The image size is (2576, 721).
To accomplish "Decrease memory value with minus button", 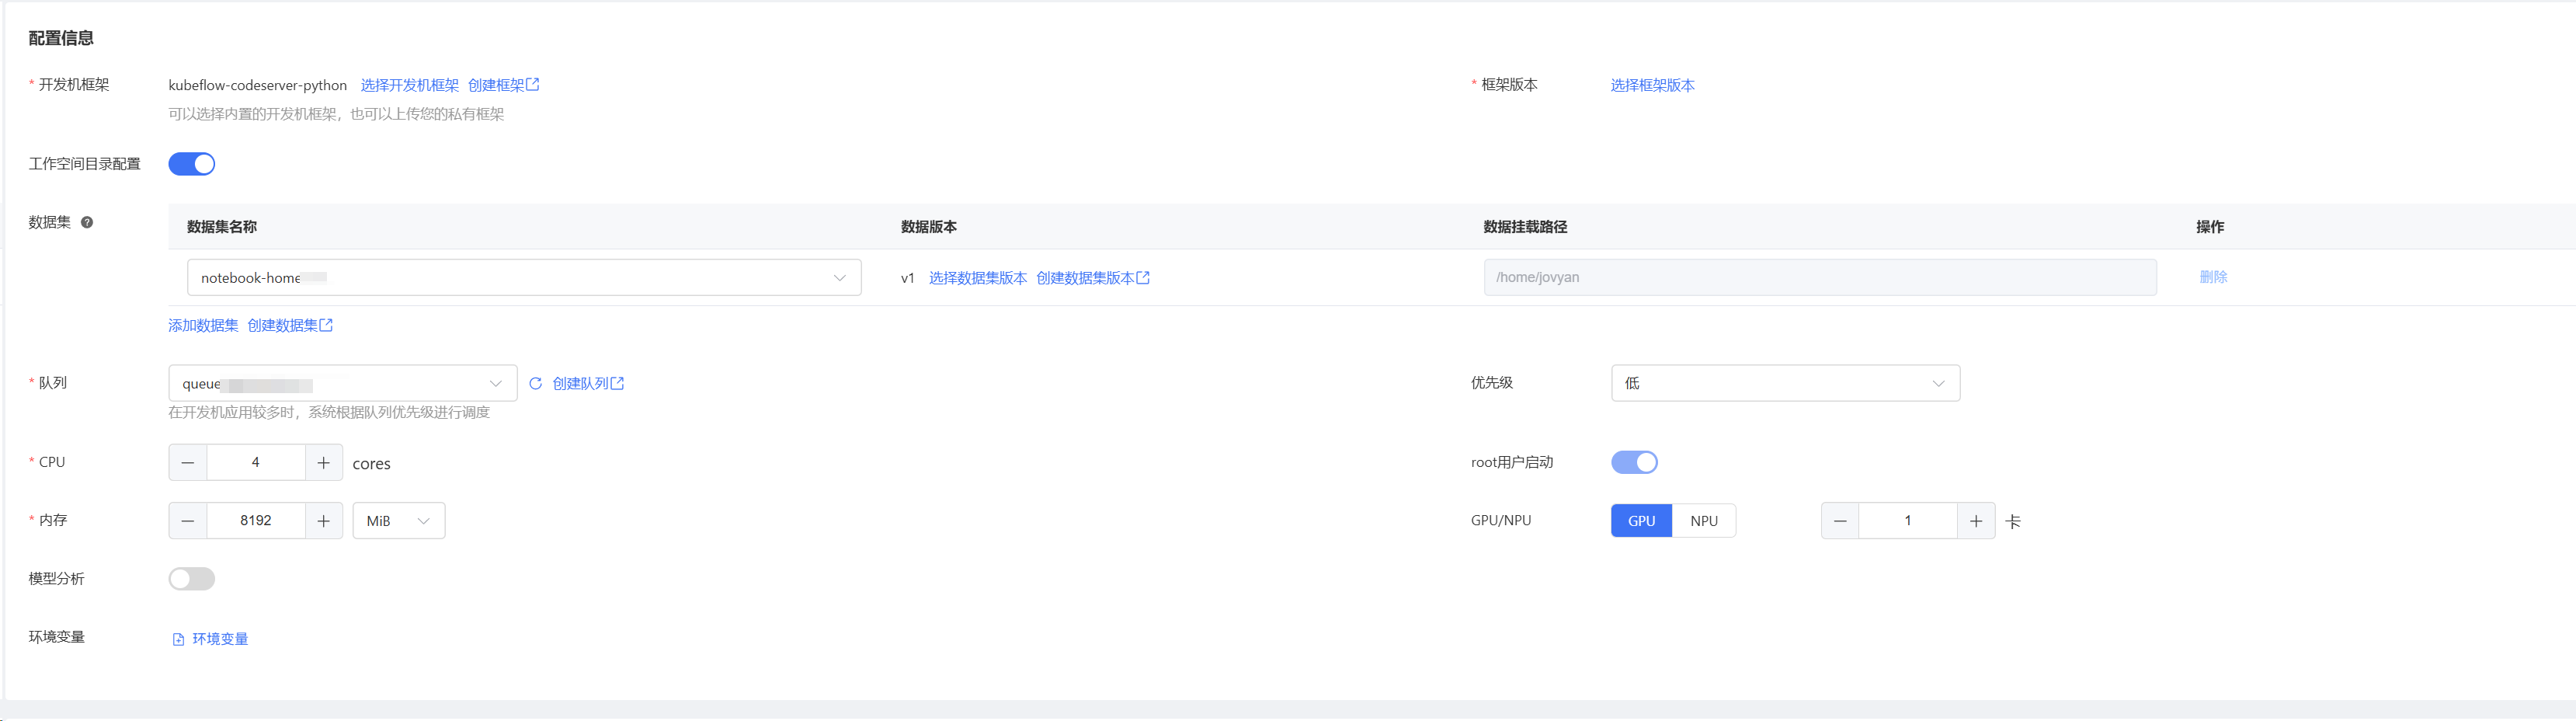I will tap(188, 520).
